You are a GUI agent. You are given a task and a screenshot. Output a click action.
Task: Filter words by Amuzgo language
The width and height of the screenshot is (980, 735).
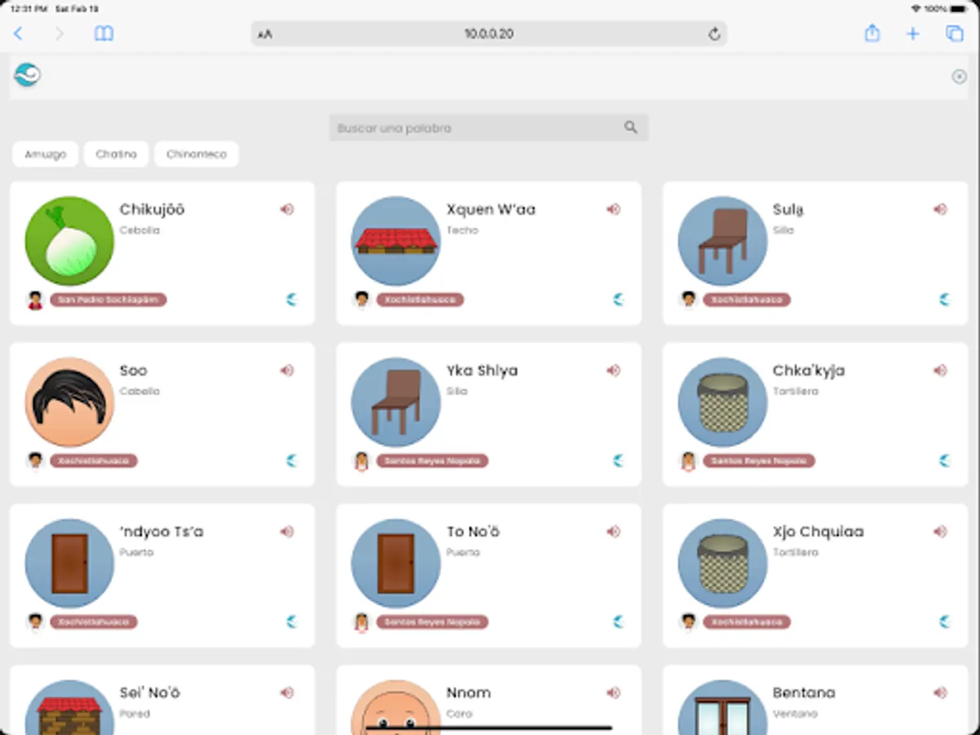[46, 154]
